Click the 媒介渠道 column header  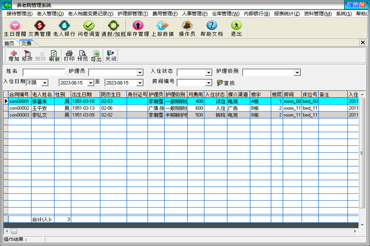click(239, 95)
